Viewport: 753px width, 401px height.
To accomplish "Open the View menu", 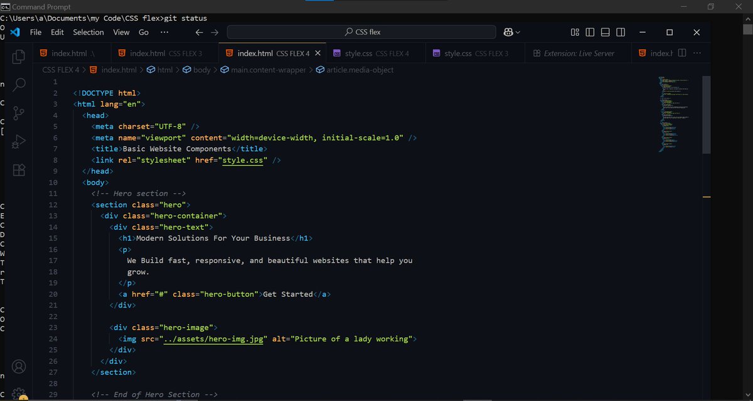I will (122, 32).
